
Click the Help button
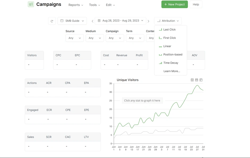(x=196, y=5)
